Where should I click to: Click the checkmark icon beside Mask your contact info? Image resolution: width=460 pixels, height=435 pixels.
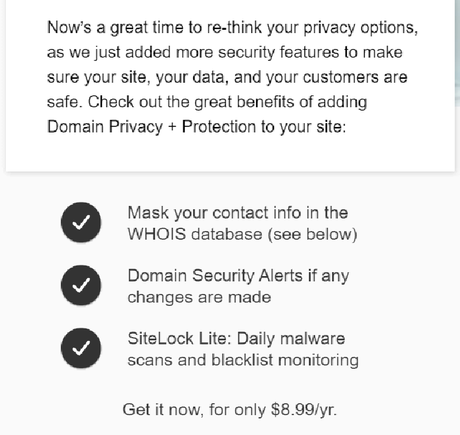[x=81, y=223]
